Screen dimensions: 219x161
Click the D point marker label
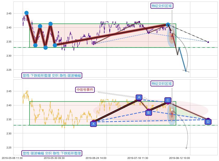(x=208, y=122)
